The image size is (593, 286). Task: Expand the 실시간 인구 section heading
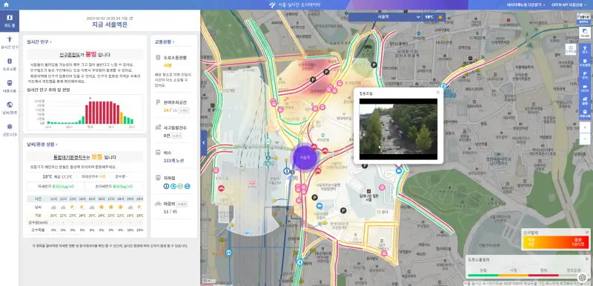pyautogui.click(x=39, y=42)
